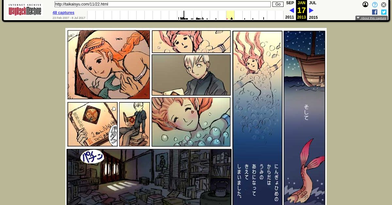Click the しまいました。vertical text line
The height and width of the screenshot is (205, 392).
click(240, 181)
